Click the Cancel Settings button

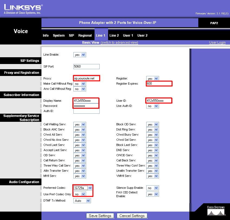(x=132, y=216)
